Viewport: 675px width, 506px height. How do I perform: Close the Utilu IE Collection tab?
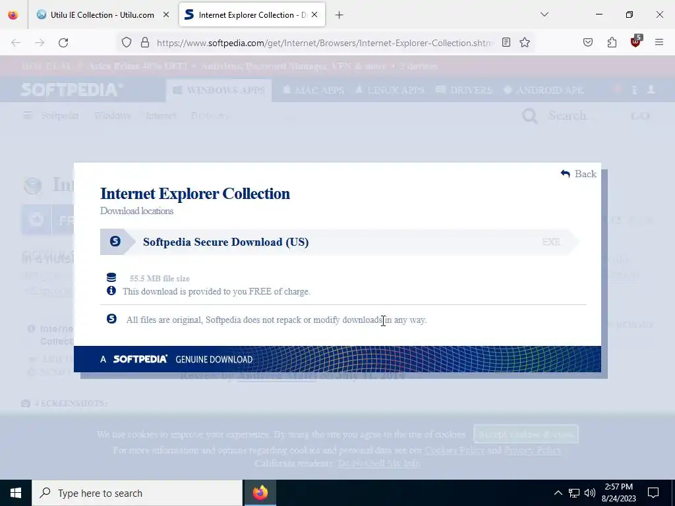tap(166, 14)
